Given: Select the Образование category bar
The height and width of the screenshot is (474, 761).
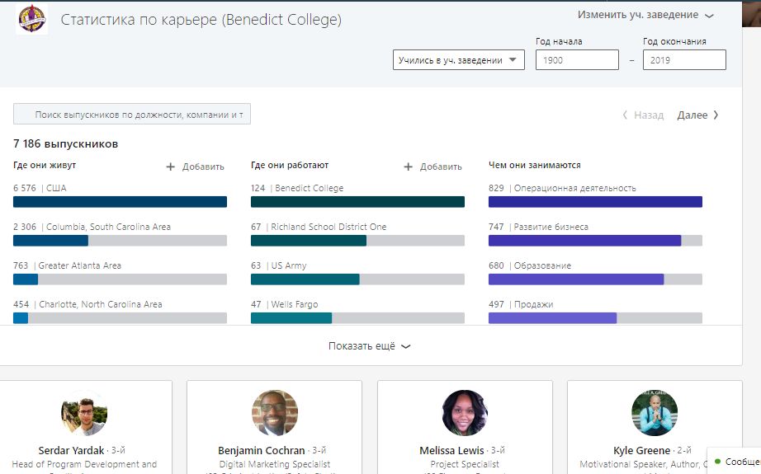Looking at the screenshot, I should pyautogui.click(x=595, y=279).
